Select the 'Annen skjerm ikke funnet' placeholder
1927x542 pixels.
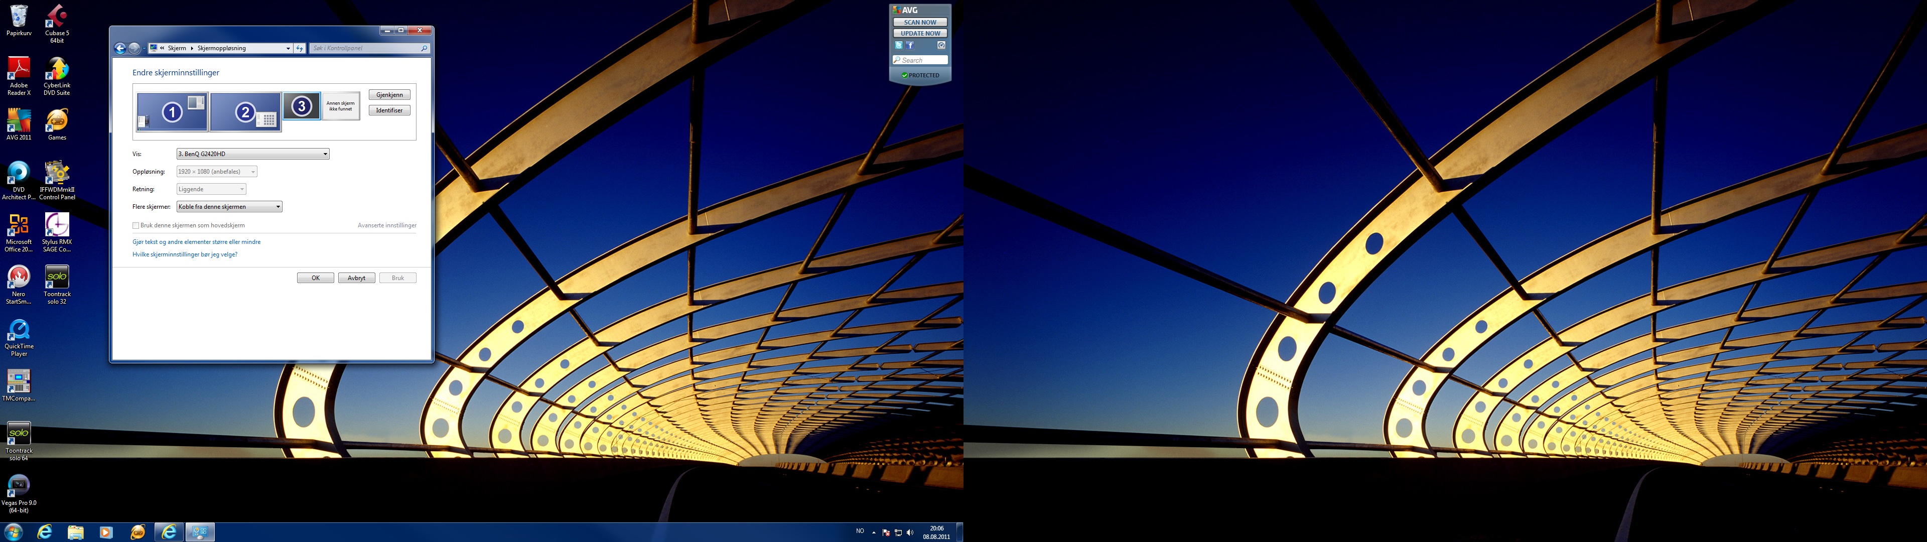coord(341,106)
